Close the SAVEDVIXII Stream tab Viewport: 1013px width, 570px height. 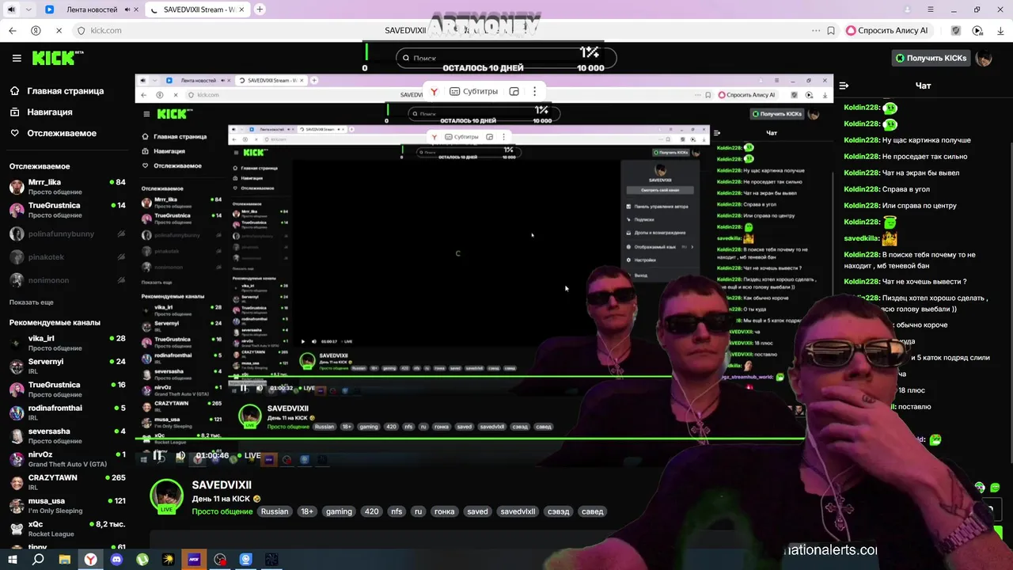pyautogui.click(x=243, y=9)
